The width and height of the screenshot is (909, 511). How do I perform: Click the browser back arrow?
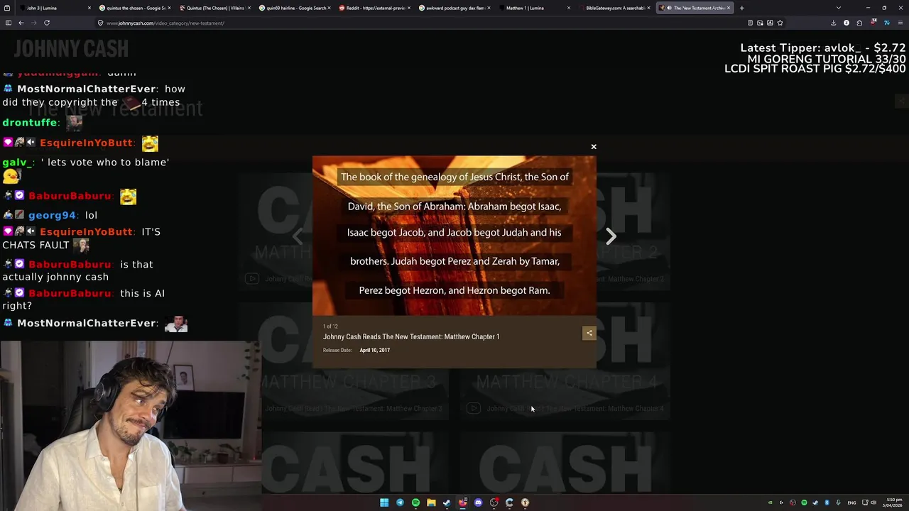pos(21,23)
